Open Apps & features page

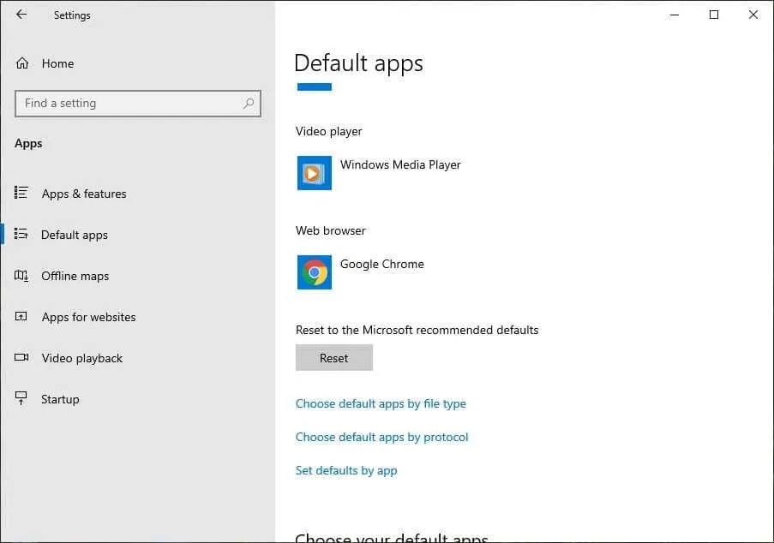click(84, 194)
